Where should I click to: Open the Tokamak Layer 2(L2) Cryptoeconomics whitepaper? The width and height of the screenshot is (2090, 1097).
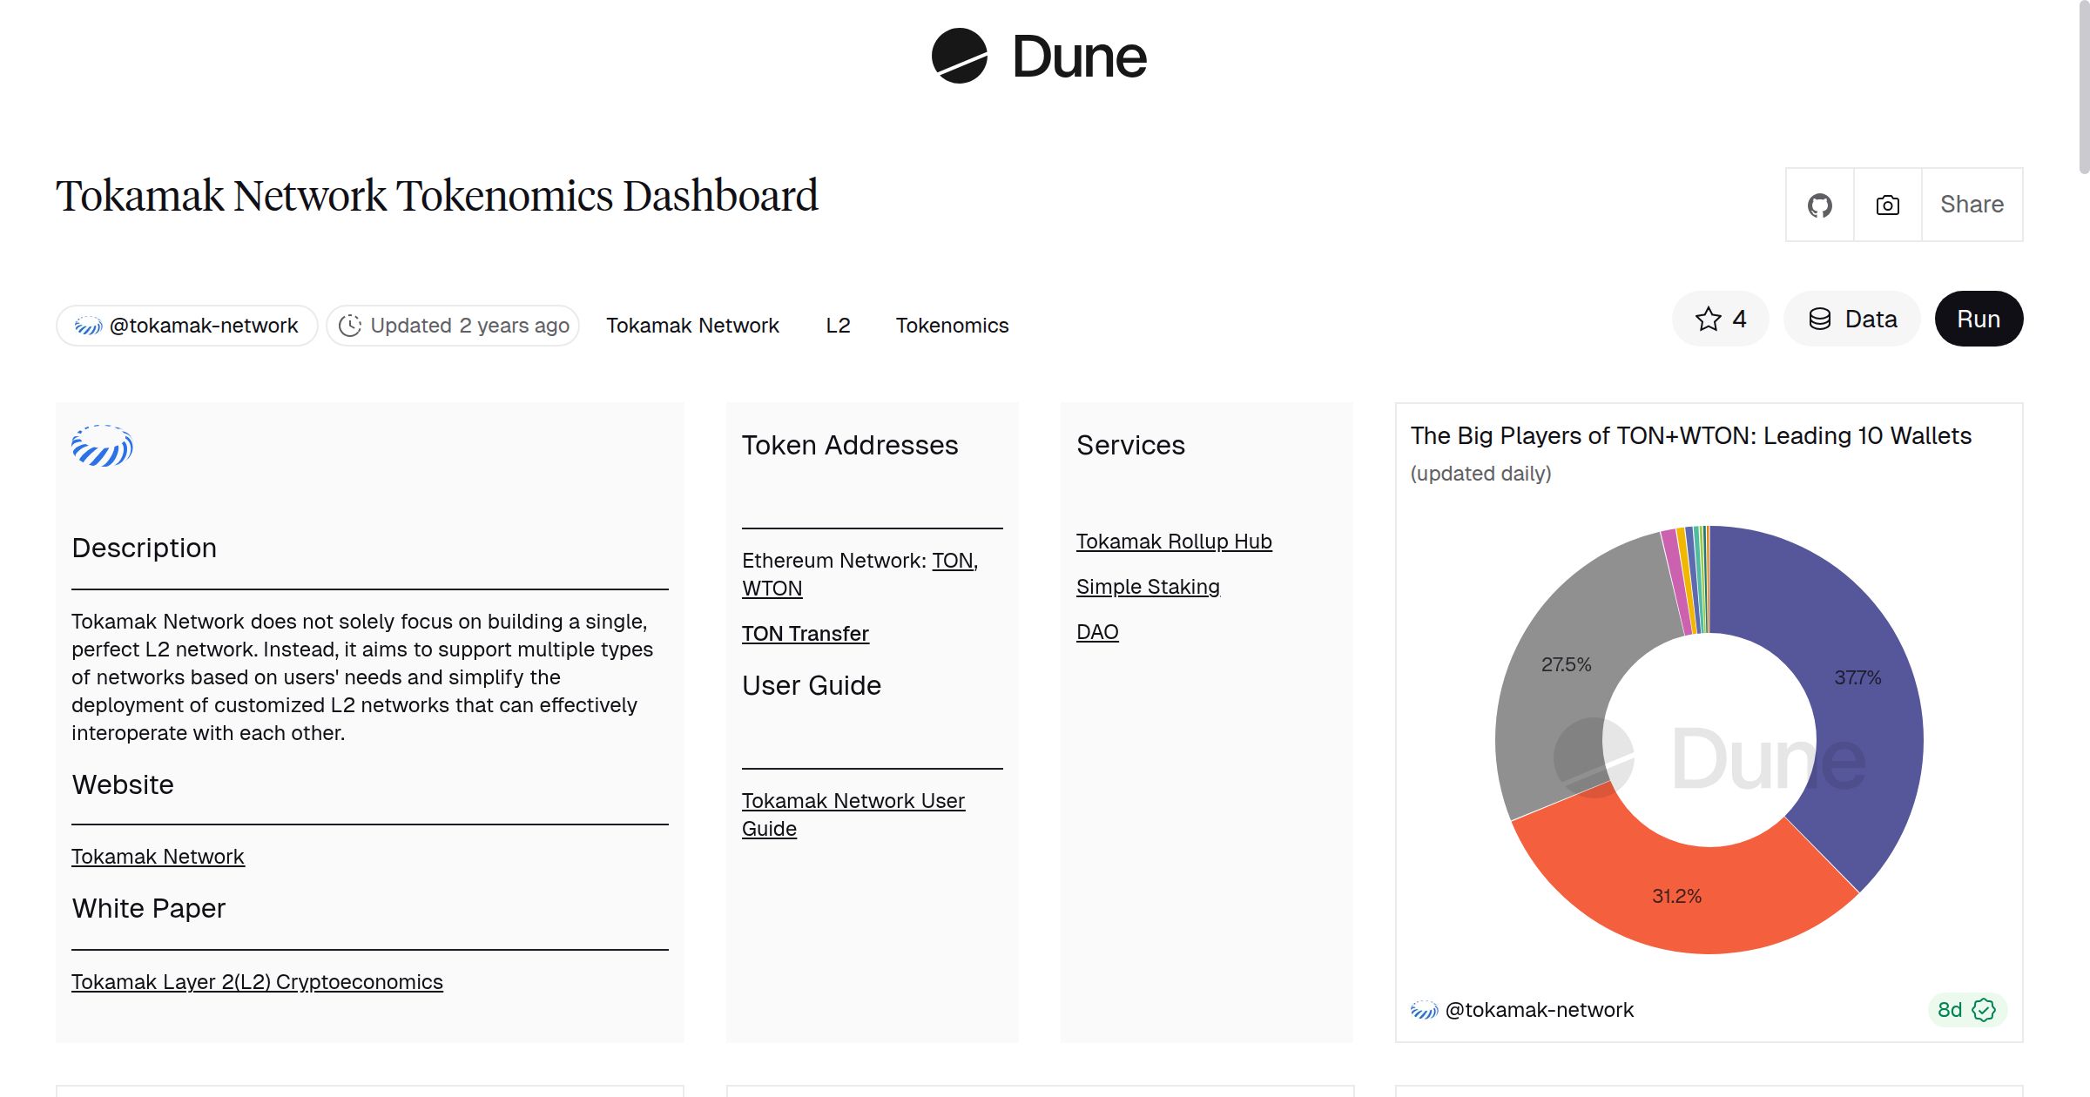(x=257, y=981)
